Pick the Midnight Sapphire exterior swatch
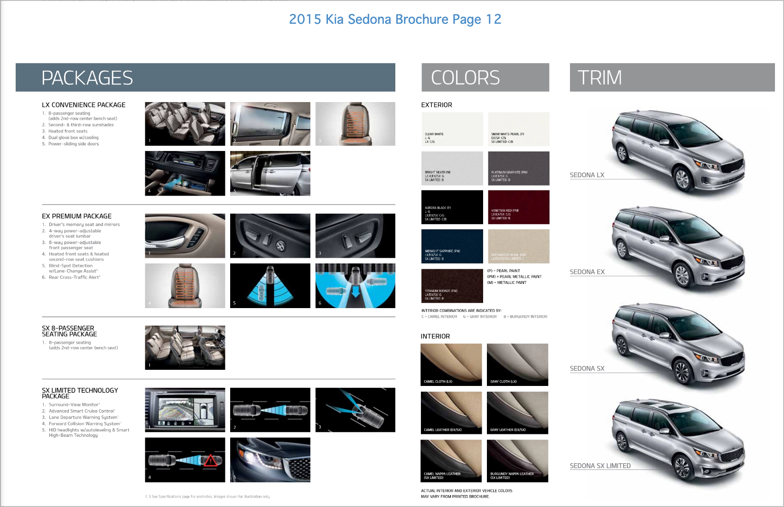 pos(452,246)
